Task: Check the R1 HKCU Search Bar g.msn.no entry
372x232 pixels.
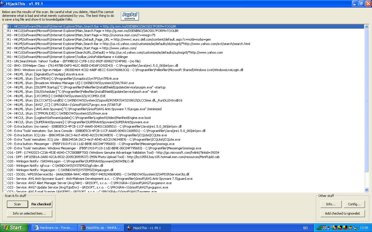Action: point(5,26)
